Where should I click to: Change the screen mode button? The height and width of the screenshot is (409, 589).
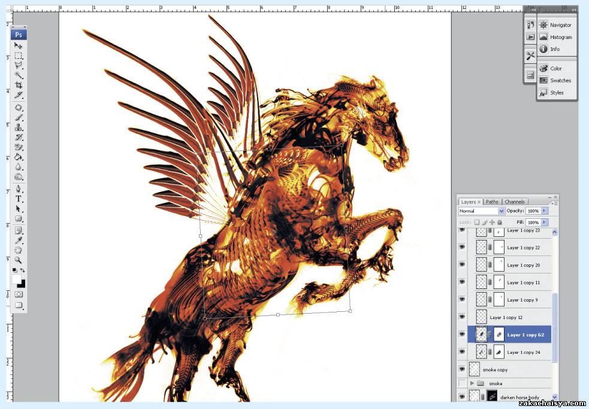pyautogui.click(x=19, y=306)
